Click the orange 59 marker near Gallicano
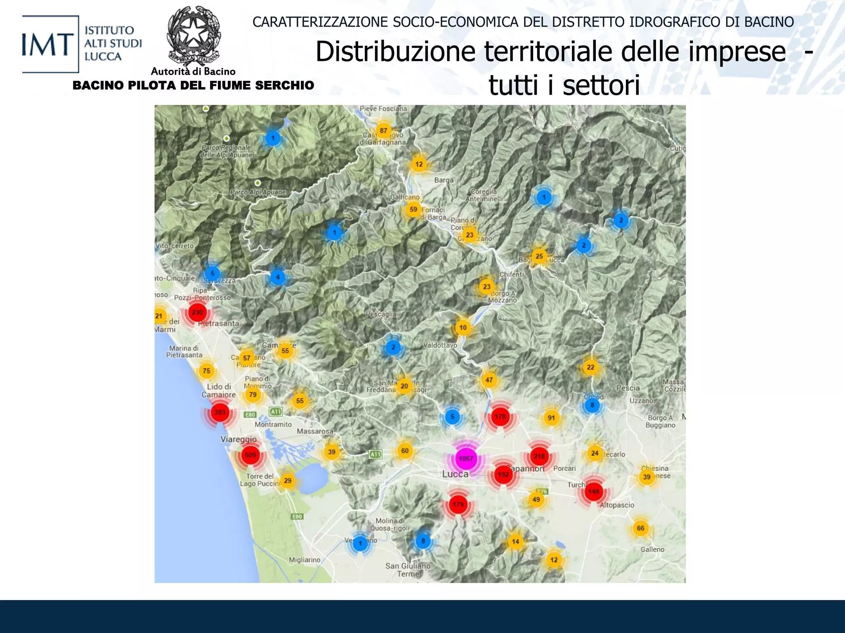The height and width of the screenshot is (633, 845). click(x=413, y=209)
